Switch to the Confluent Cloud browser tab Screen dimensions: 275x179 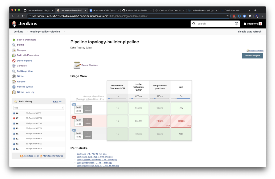point(236,10)
